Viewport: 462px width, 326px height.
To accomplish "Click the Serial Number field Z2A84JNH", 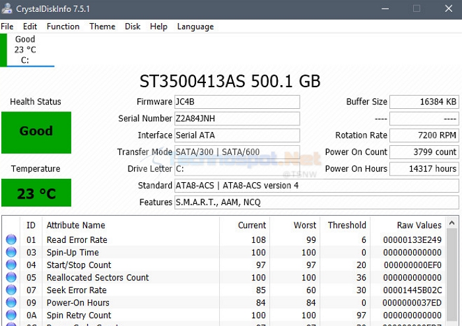I will 237,119.
